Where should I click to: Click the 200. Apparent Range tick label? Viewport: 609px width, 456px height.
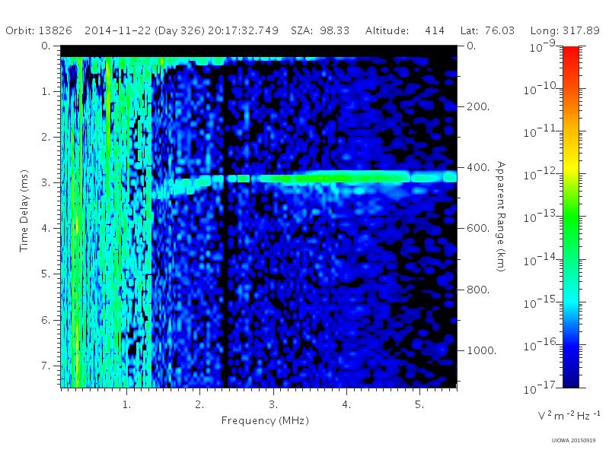pos(478,106)
